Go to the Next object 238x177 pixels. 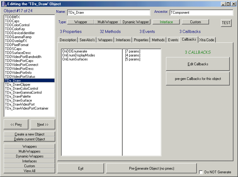(x=43, y=125)
